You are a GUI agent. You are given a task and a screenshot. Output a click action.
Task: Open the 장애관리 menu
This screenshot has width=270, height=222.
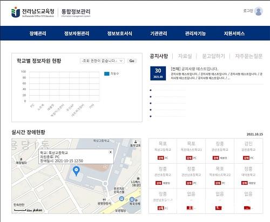(x=38, y=33)
